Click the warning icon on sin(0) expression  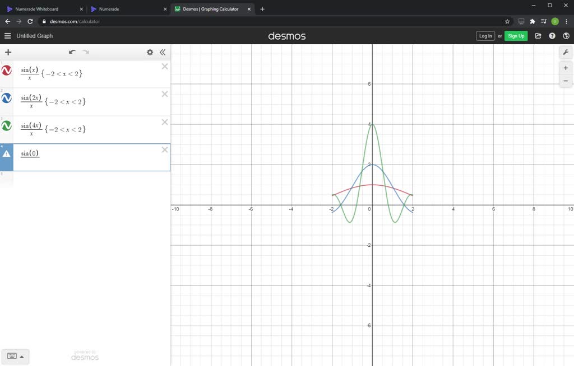pos(7,153)
